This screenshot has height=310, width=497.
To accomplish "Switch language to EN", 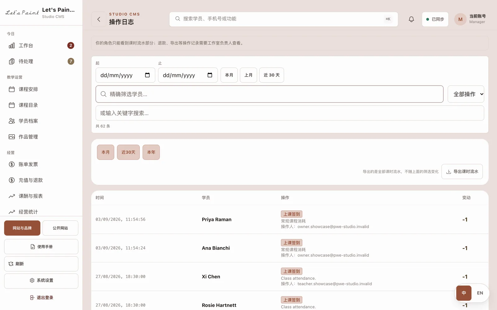I will pos(480,293).
